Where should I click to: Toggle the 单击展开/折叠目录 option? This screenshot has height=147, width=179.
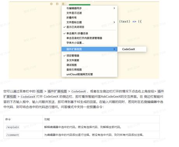[89, 33]
